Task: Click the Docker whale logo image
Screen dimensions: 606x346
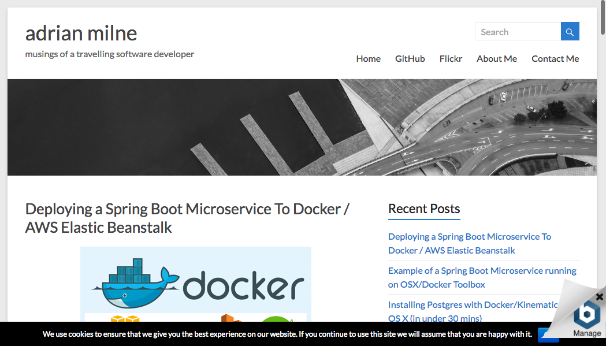Action: point(196,284)
